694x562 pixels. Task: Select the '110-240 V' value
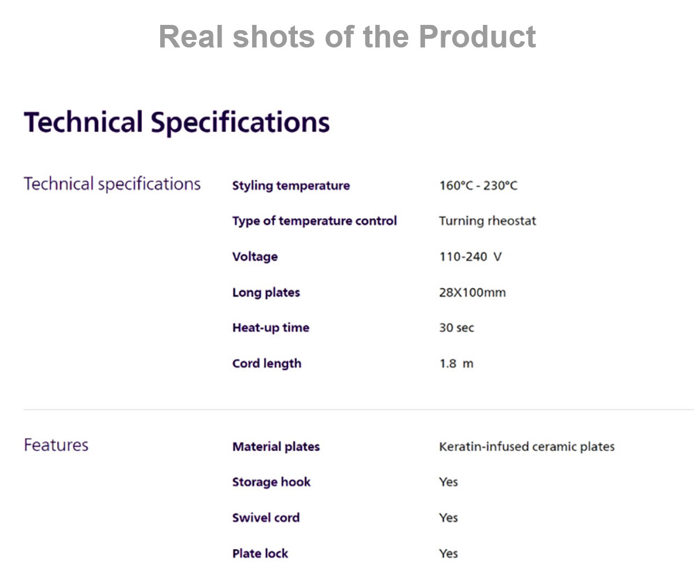coord(470,256)
